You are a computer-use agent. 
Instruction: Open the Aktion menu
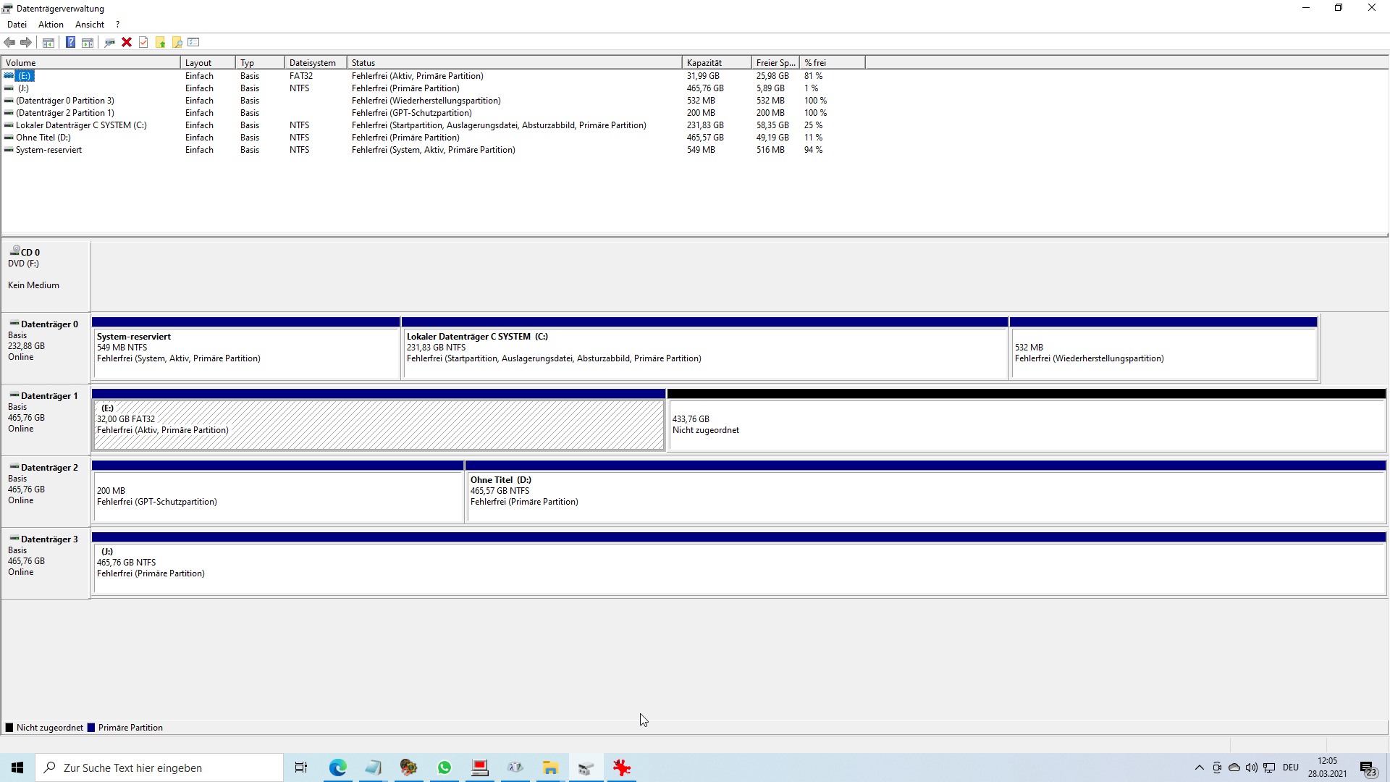click(x=51, y=24)
